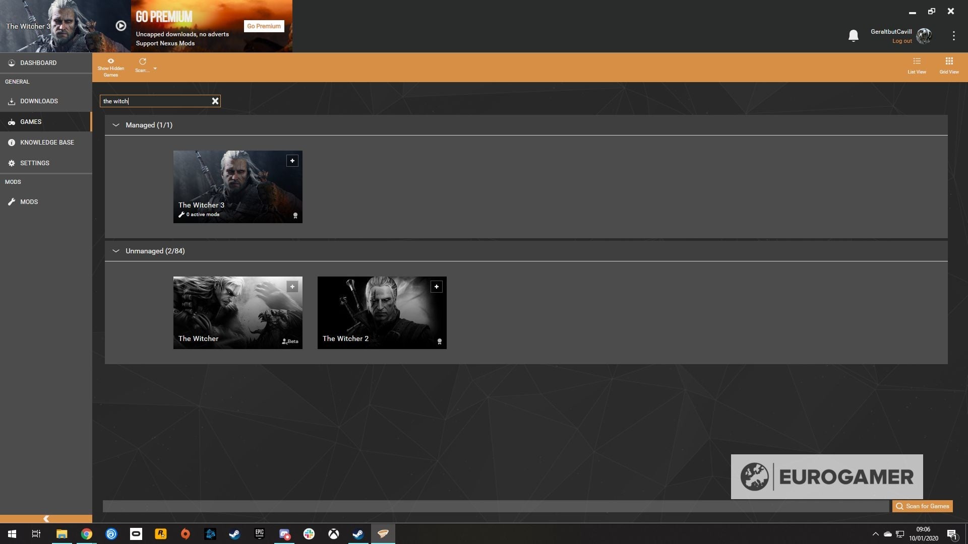
Task: Click the Beta contributor icon on The Witcher
Action: tap(290, 342)
